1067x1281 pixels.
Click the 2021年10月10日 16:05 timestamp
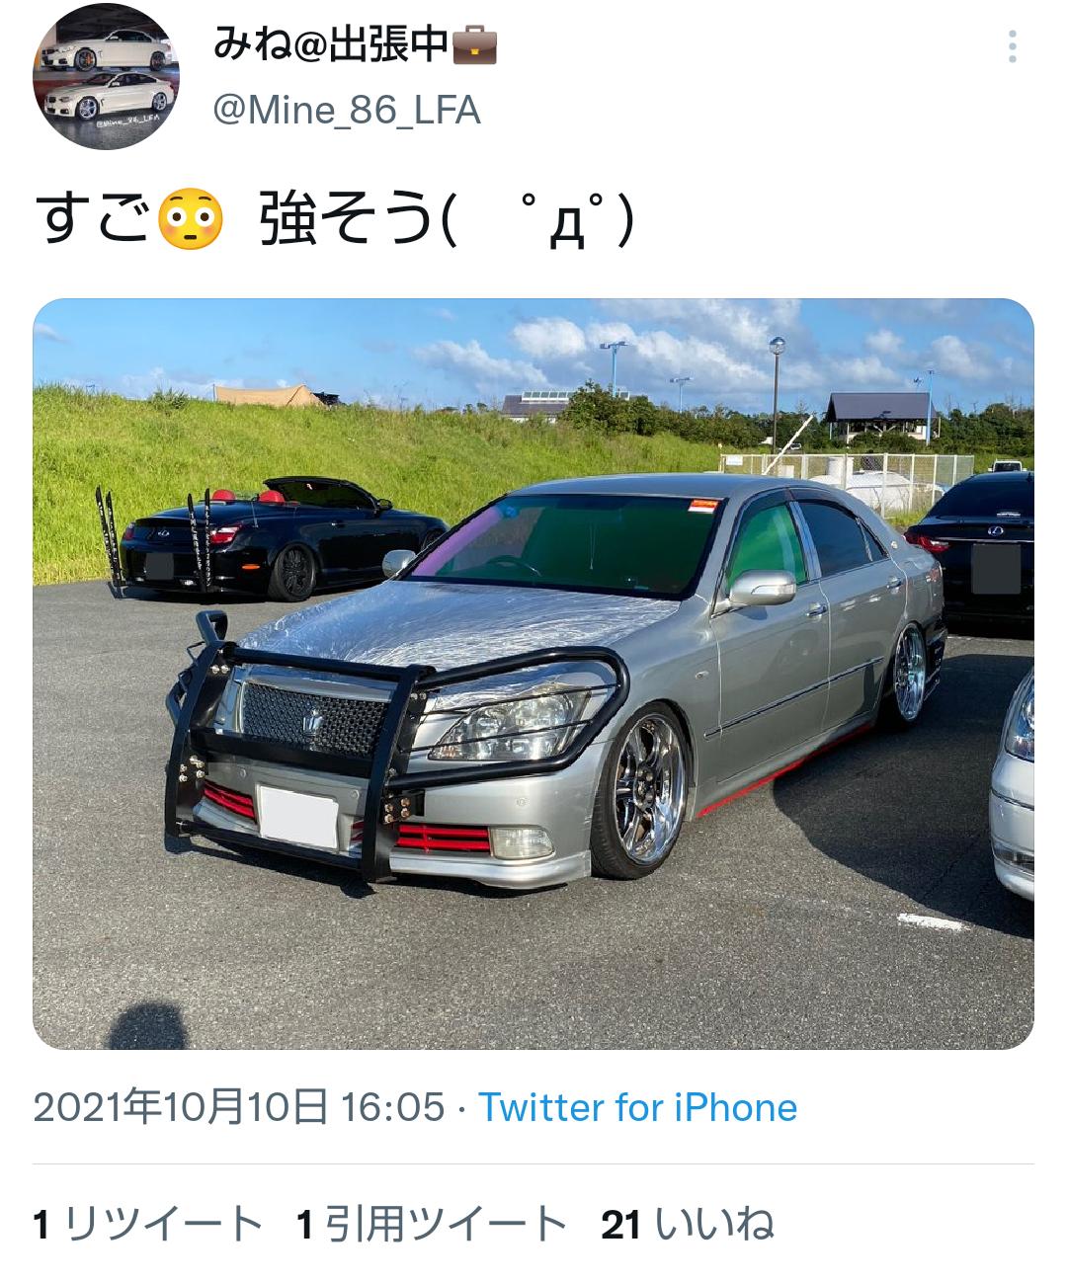[239, 1107]
